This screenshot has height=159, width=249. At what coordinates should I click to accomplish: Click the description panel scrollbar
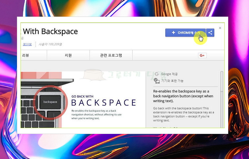222,82
